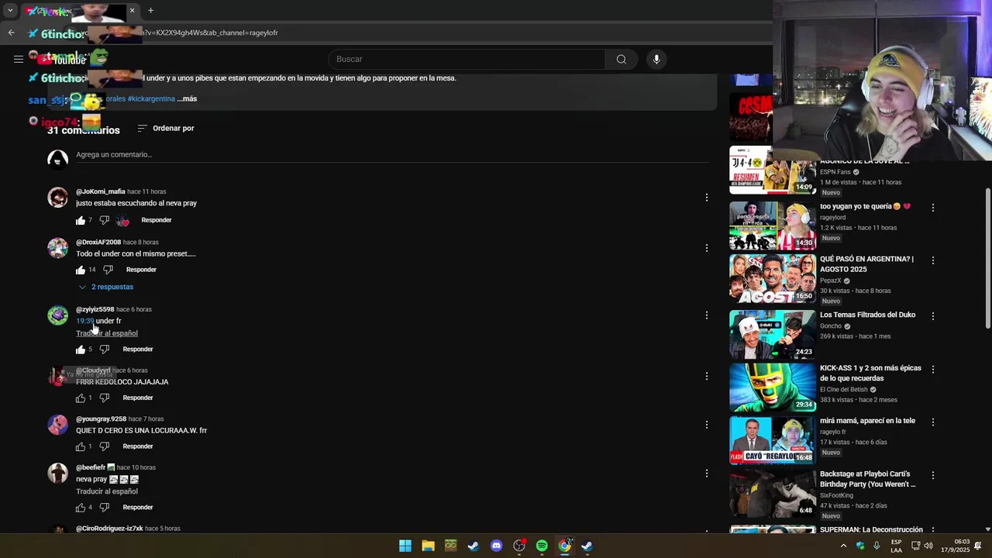Open Discord from the taskbar
This screenshot has width=992, height=558.
(497, 546)
